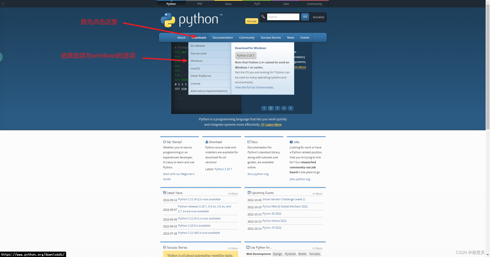
Task: Click into the Search input field
Action: click(x=283, y=17)
